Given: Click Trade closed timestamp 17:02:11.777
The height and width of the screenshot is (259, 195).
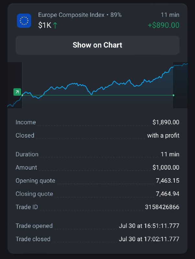Looking at the screenshot, I should click(149, 239).
